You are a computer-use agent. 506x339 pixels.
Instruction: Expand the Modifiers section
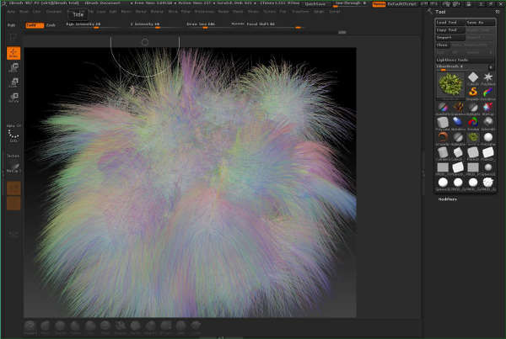[447, 199]
